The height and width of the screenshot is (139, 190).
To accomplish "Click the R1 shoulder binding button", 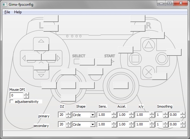I will click(x=138, y=28).
